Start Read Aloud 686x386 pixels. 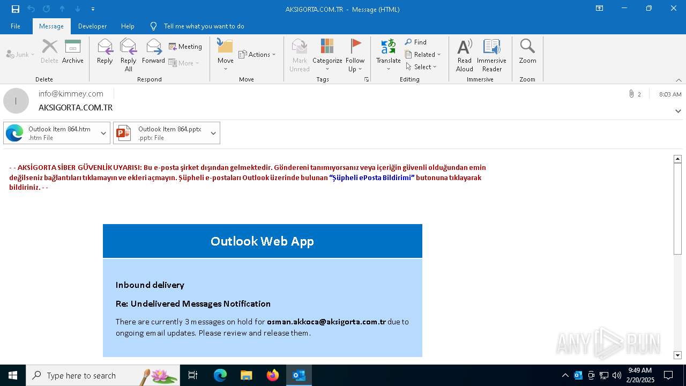(465, 55)
